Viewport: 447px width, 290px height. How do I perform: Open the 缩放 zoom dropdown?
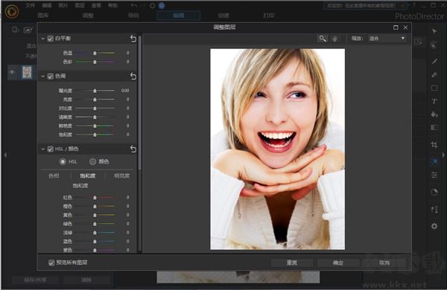coord(387,39)
